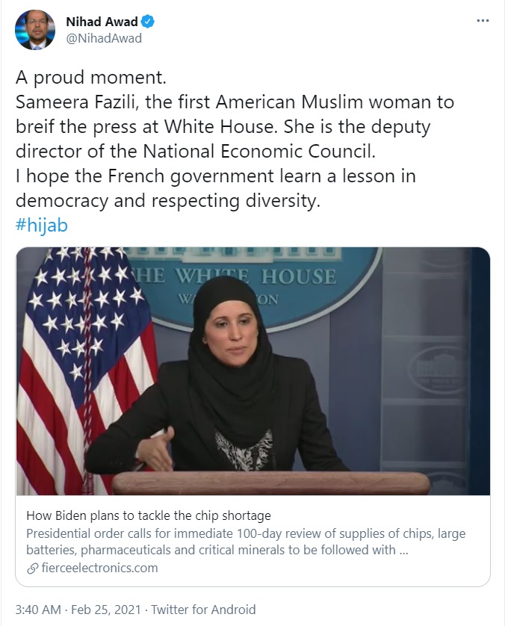Viewport: 505px width, 626px height.
Task: Click the link icon beside fierceelectronics.com
Action: pyautogui.click(x=32, y=568)
